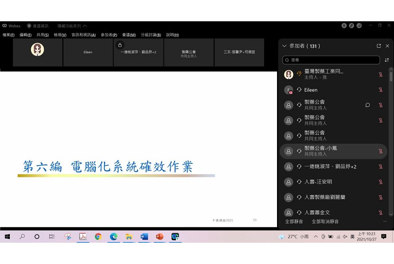Screen dimensions: 394x264
Task: Pop out the 參加者 panel
Action: click(x=379, y=46)
